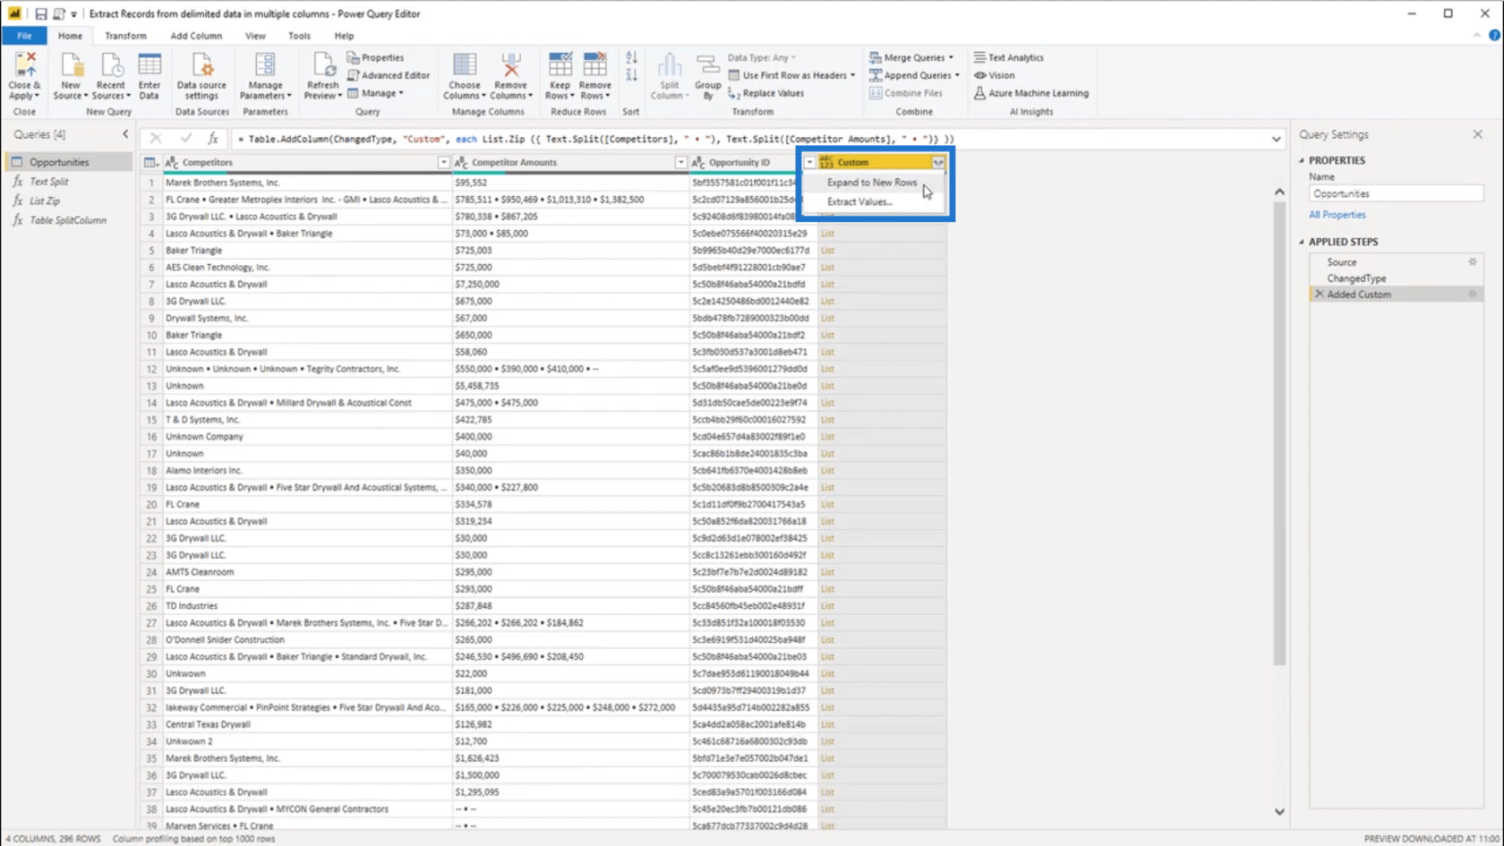The height and width of the screenshot is (846, 1504).
Task: Expand the formula bar chevron
Action: tap(1276, 139)
